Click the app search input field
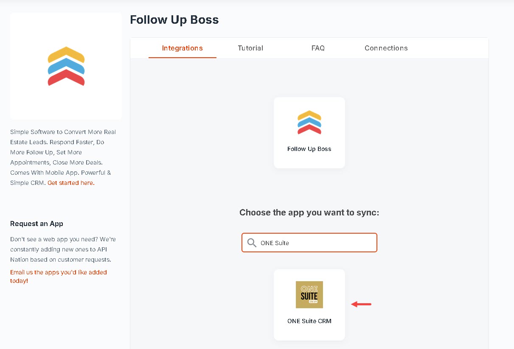 [309, 243]
